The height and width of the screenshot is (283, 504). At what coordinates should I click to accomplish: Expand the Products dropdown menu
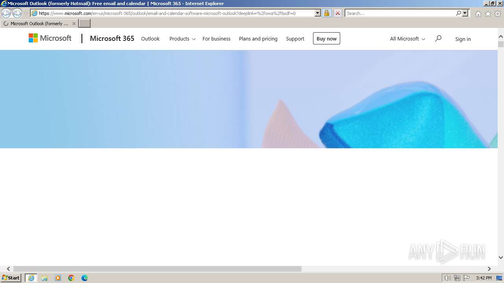pos(182,39)
